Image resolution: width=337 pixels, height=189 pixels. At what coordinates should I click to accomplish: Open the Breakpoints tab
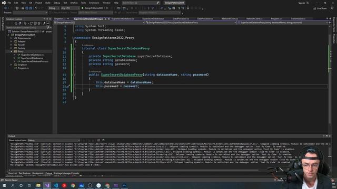(38, 173)
